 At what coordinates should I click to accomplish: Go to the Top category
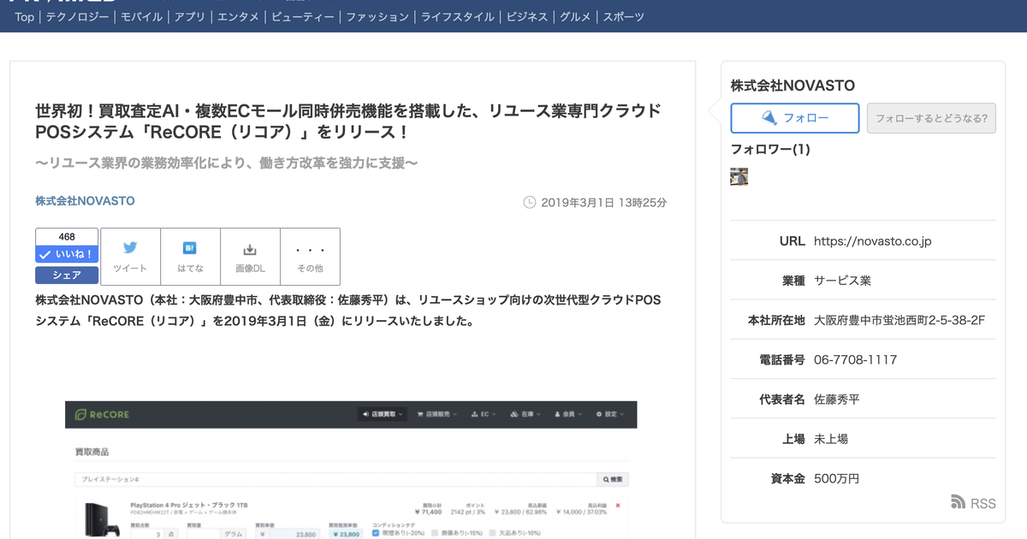click(x=25, y=16)
